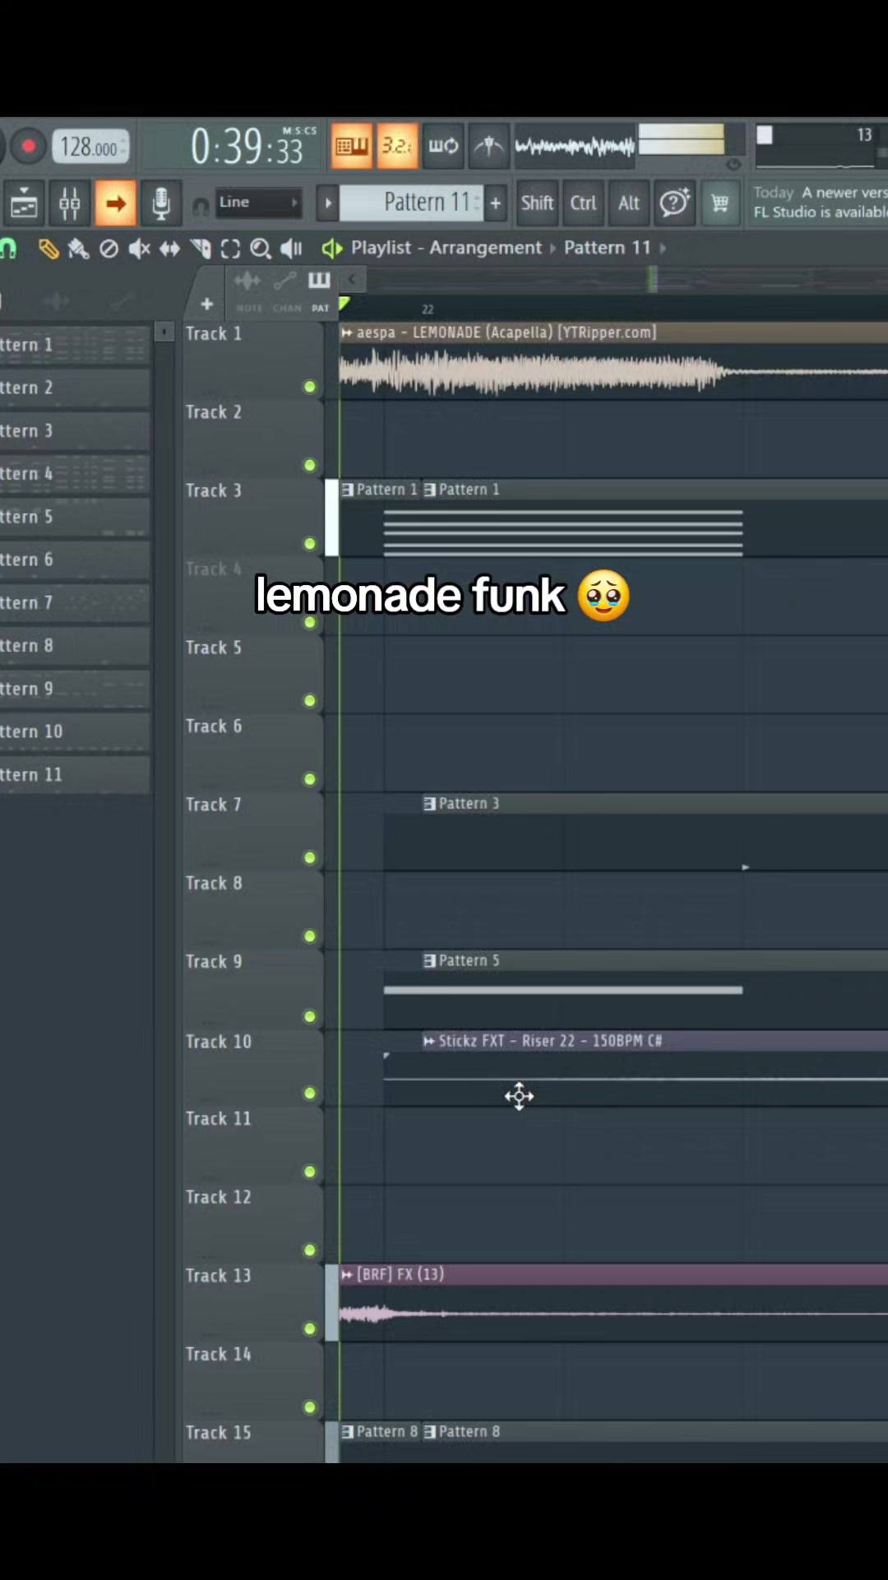Image resolution: width=888 pixels, height=1580 pixels.
Task: Open the Pattern 5 clip menu icon
Action: 429,961
